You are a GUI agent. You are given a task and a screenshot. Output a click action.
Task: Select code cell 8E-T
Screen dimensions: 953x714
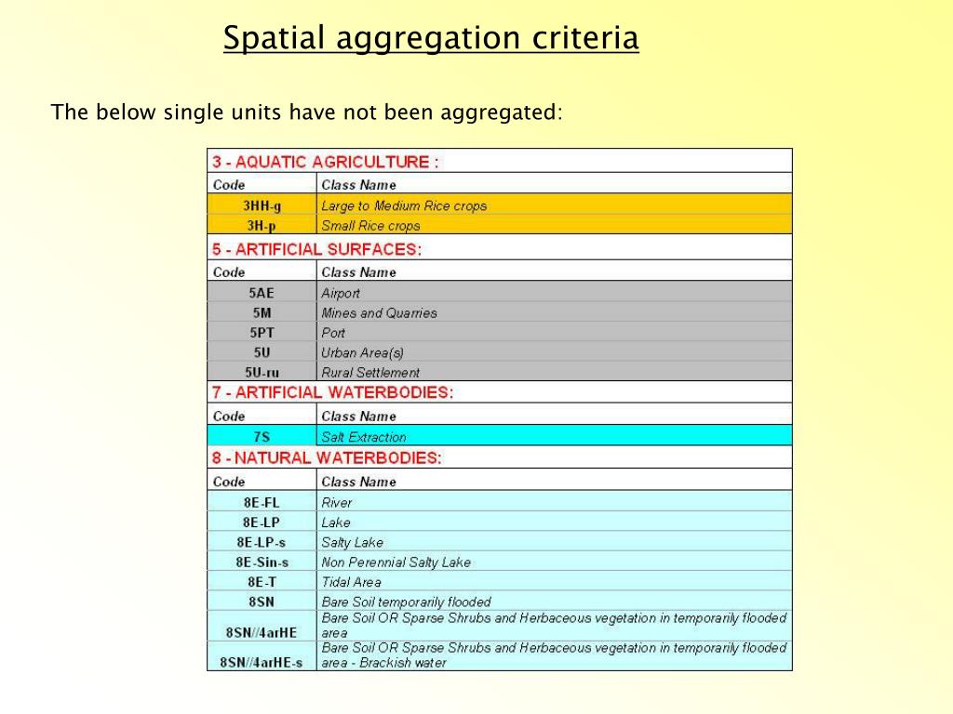click(x=262, y=582)
